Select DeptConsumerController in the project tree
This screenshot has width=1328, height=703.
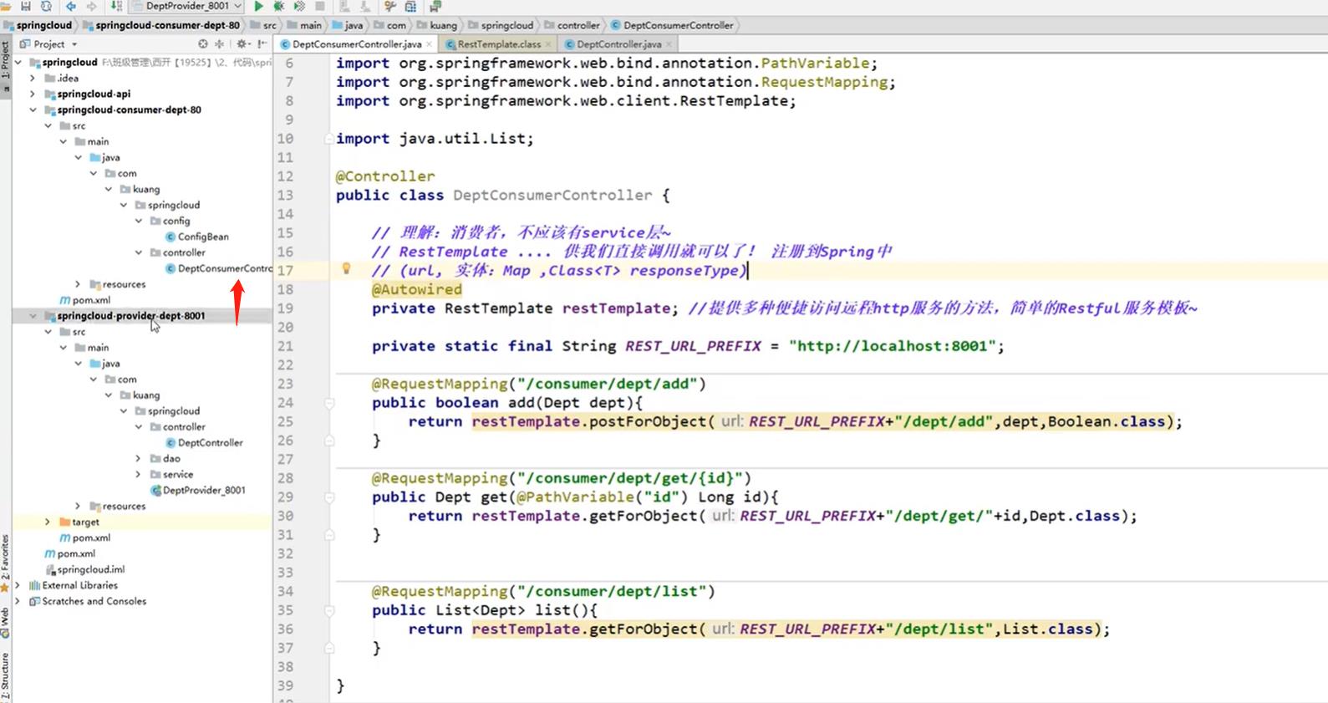tap(219, 268)
